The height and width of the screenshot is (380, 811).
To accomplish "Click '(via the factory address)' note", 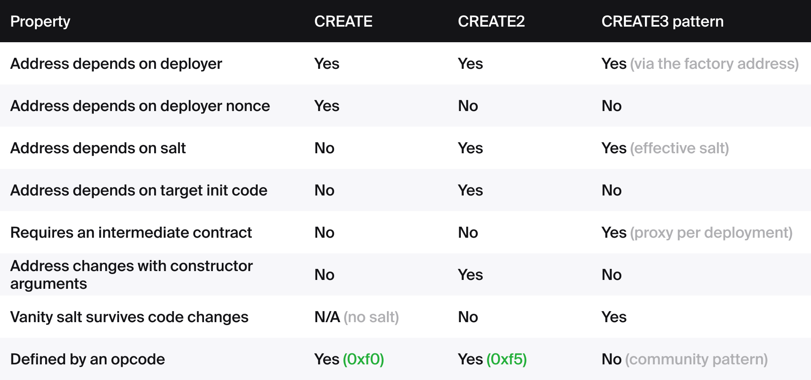I will point(714,64).
